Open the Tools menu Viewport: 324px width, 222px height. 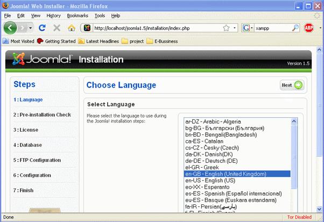[x=100, y=16]
